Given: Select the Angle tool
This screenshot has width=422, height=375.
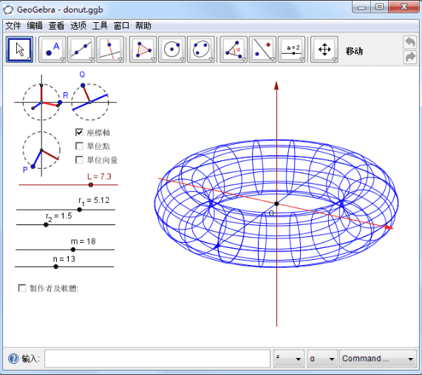Looking at the screenshot, I should click(x=234, y=49).
